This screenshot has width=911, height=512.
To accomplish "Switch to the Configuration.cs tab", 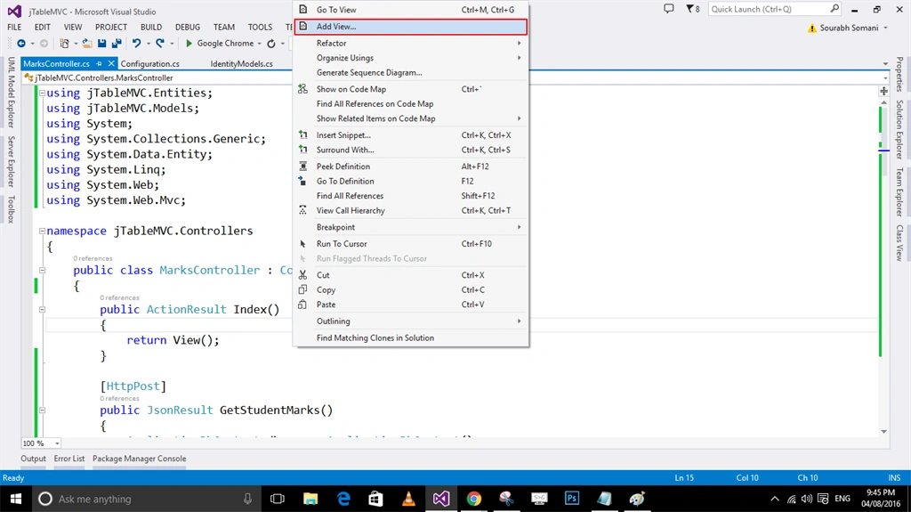I will click(149, 63).
